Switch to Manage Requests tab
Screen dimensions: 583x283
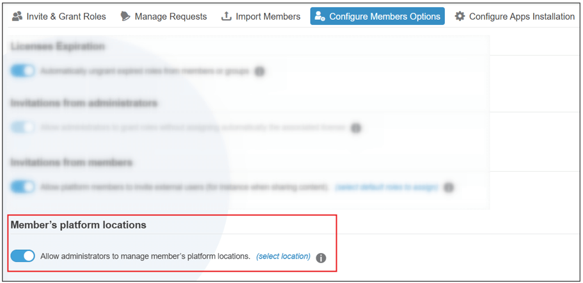164,17
